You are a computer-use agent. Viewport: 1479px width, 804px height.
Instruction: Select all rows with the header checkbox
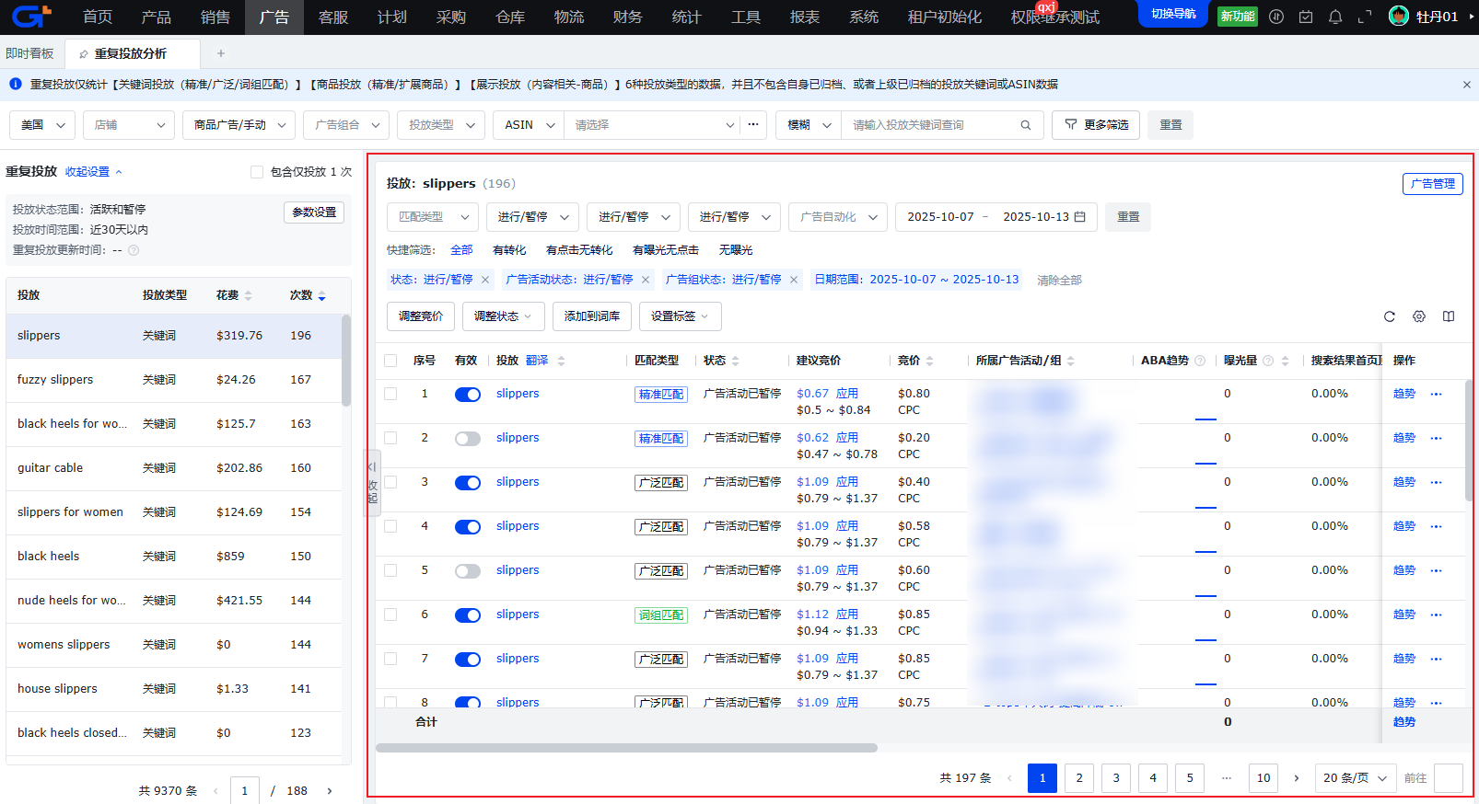coord(390,361)
